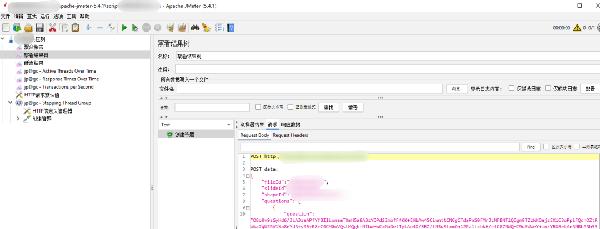Open the 工具 menu

71,17
